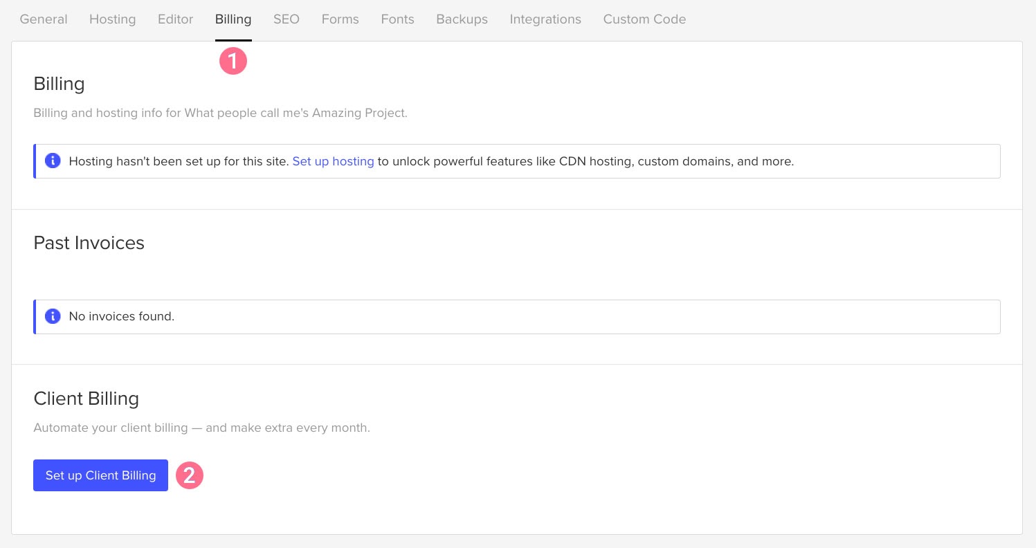
Task: Follow the Set up hosting link
Action: [x=333, y=161]
